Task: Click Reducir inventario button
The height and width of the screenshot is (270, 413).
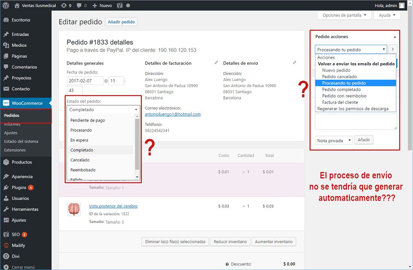Action: [230, 241]
